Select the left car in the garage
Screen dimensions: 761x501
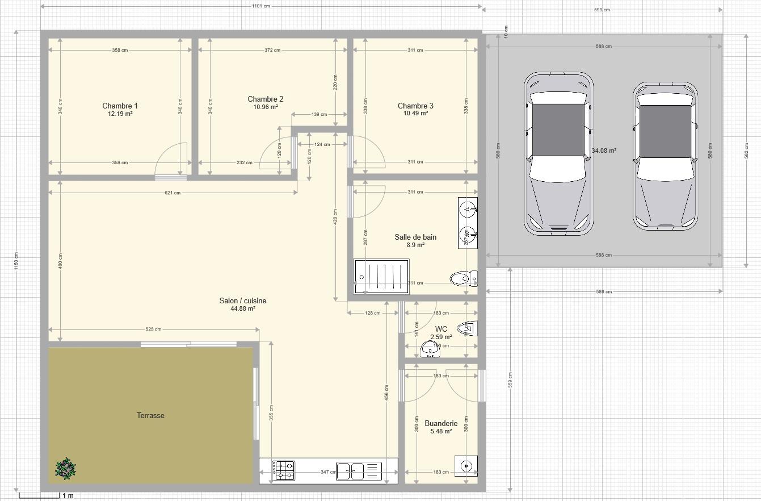(x=558, y=153)
